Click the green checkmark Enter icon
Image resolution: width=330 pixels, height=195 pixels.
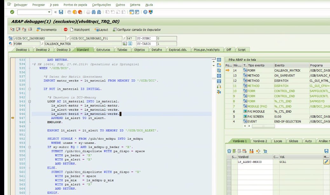click(x=12, y=12)
